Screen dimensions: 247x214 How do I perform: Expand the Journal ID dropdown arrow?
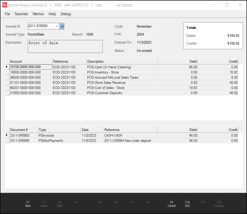tap(57, 26)
